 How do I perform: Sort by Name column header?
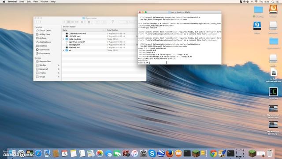click(84, 30)
